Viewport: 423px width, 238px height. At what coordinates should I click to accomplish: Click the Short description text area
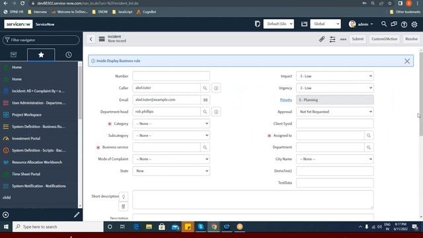253,200
